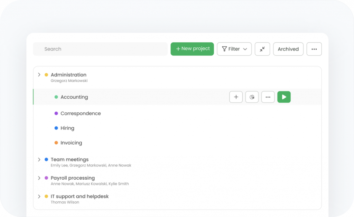Open Accounting's three-dot options menu

click(268, 97)
